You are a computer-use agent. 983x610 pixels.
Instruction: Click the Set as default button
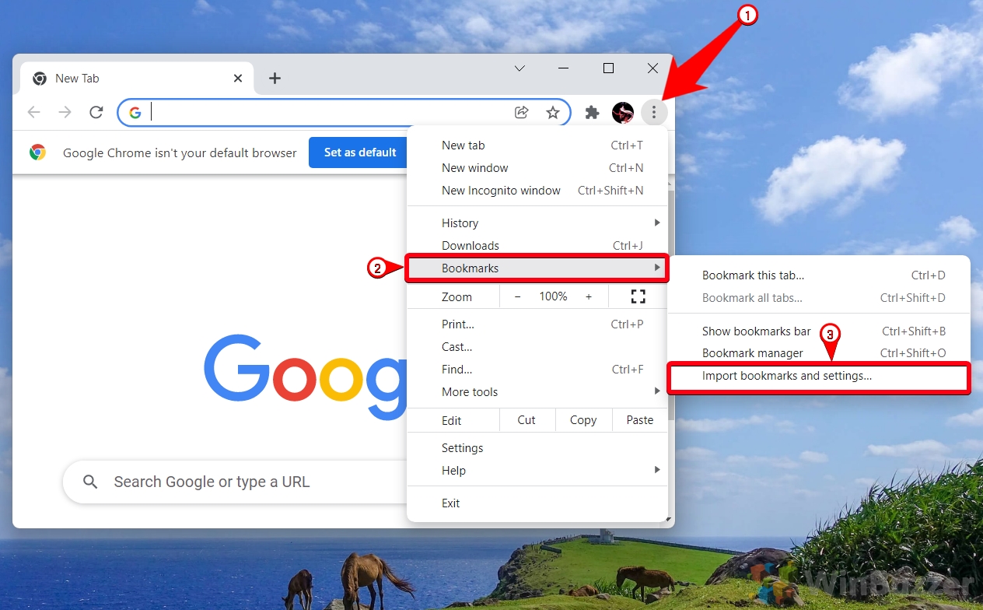tap(359, 152)
